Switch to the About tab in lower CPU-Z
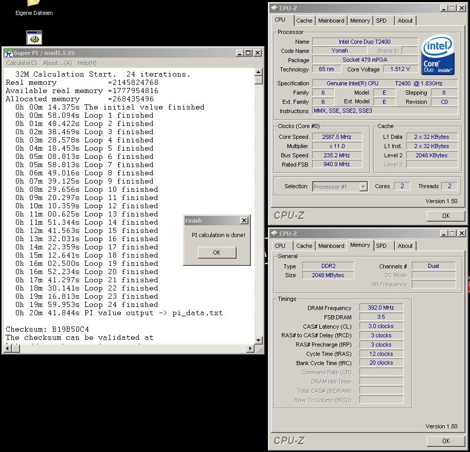The width and height of the screenshot is (470, 452). [405, 246]
